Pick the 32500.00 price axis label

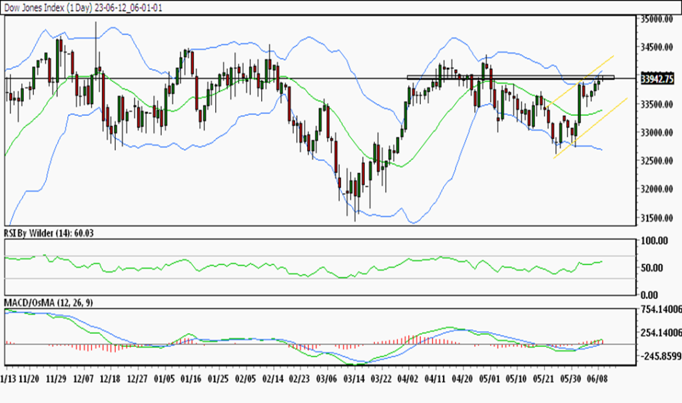click(x=657, y=161)
